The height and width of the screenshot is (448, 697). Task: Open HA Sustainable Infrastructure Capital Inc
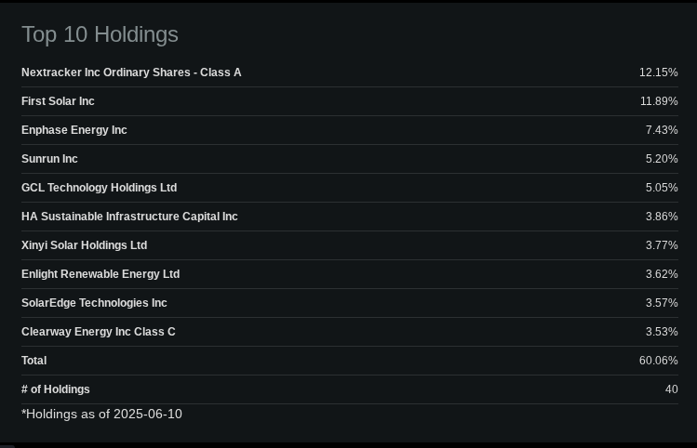coord(129,217)
